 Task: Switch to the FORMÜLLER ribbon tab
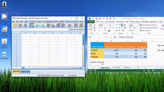pos(120,22)
